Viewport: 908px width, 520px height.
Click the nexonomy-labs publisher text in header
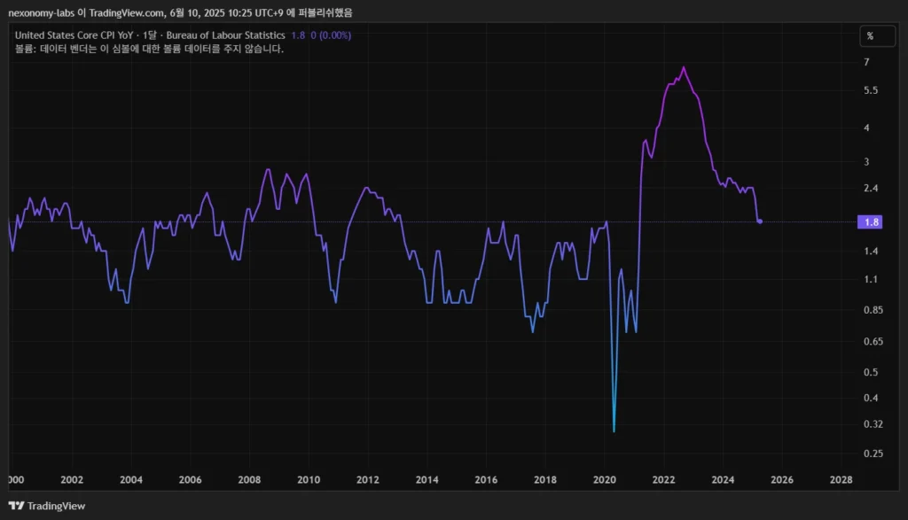pyautogui.click(x=41, y=12)
